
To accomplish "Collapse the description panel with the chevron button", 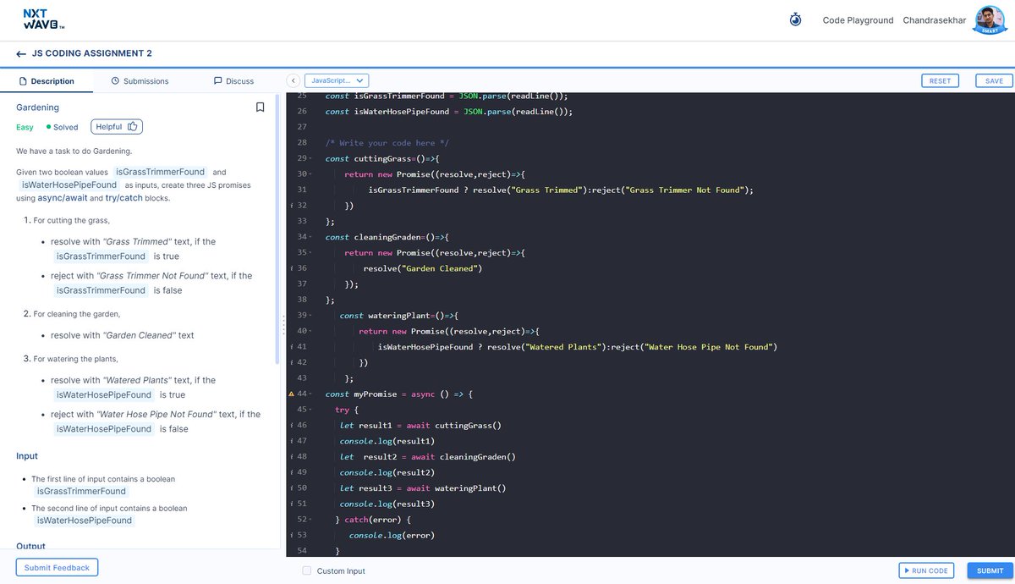I will [x=294, y=80].
